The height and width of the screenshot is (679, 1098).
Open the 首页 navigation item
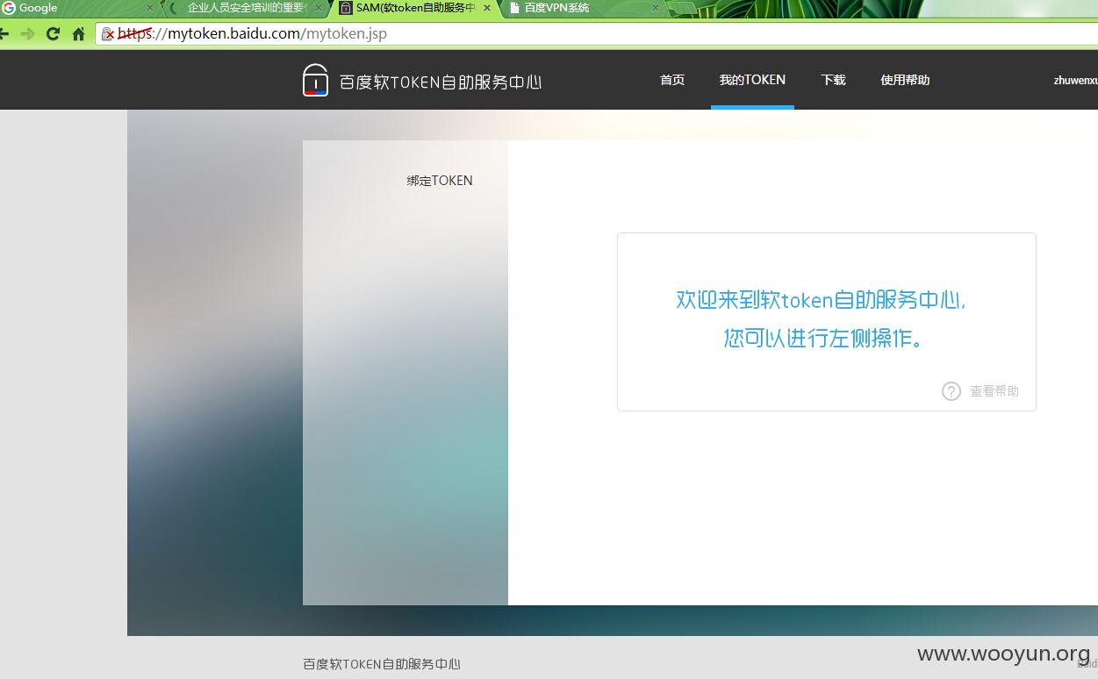pyautogui.click(x=672, y=80)
